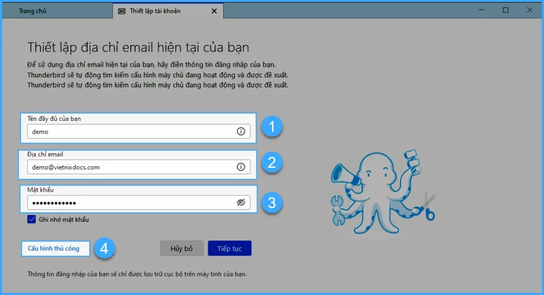Screen dimensions: 544x295
Task: Maximize the Thunderbird window
Action: (506, 10)
